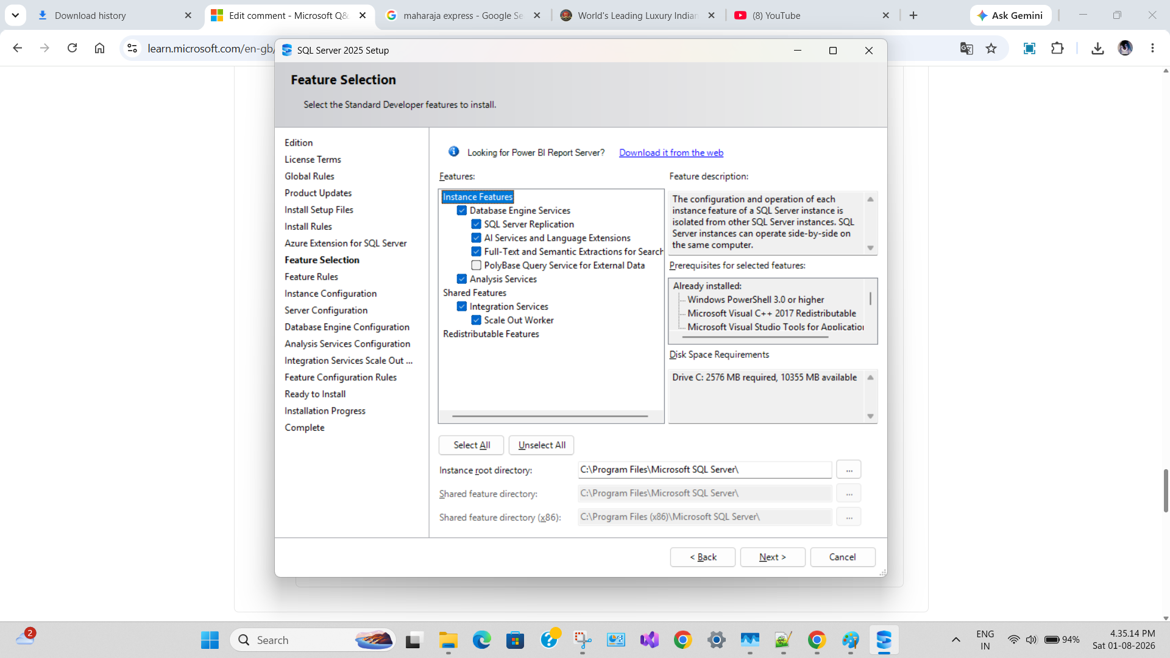Enable PolyBase Query Service for External Data
The width and height of the screenshot is (1170, 658).
tap(477, 266)
